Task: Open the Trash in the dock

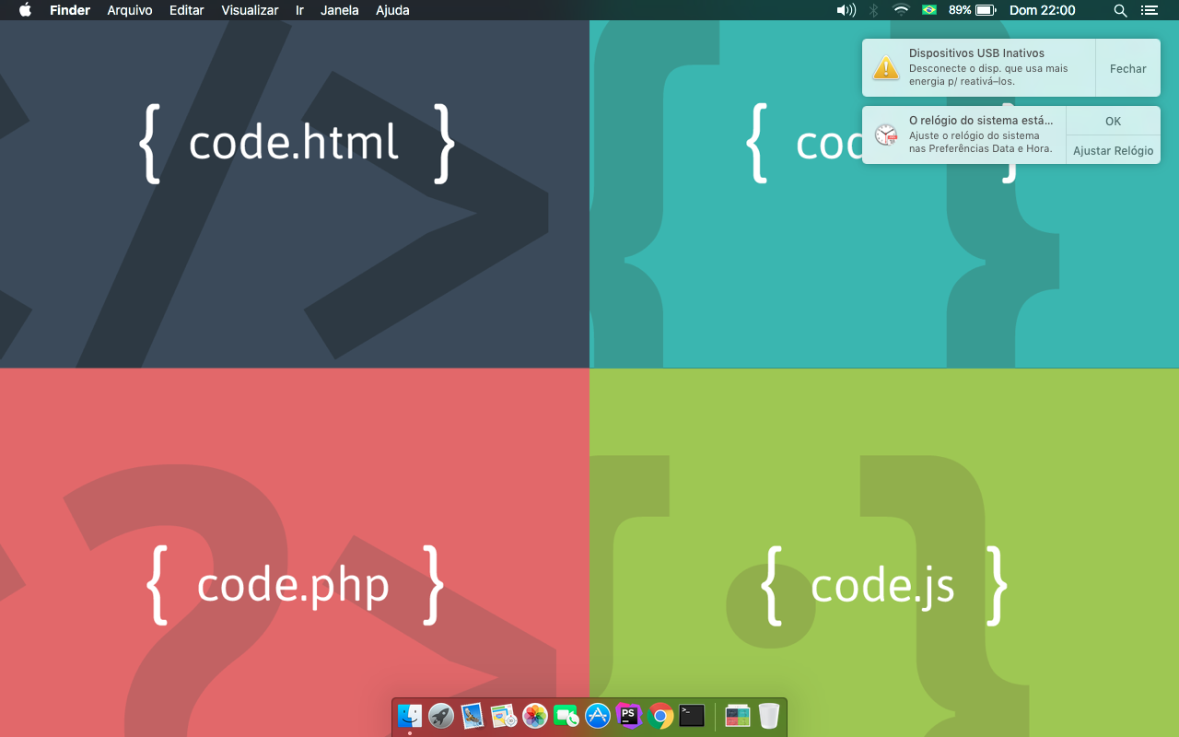Action: click(769, 716)
